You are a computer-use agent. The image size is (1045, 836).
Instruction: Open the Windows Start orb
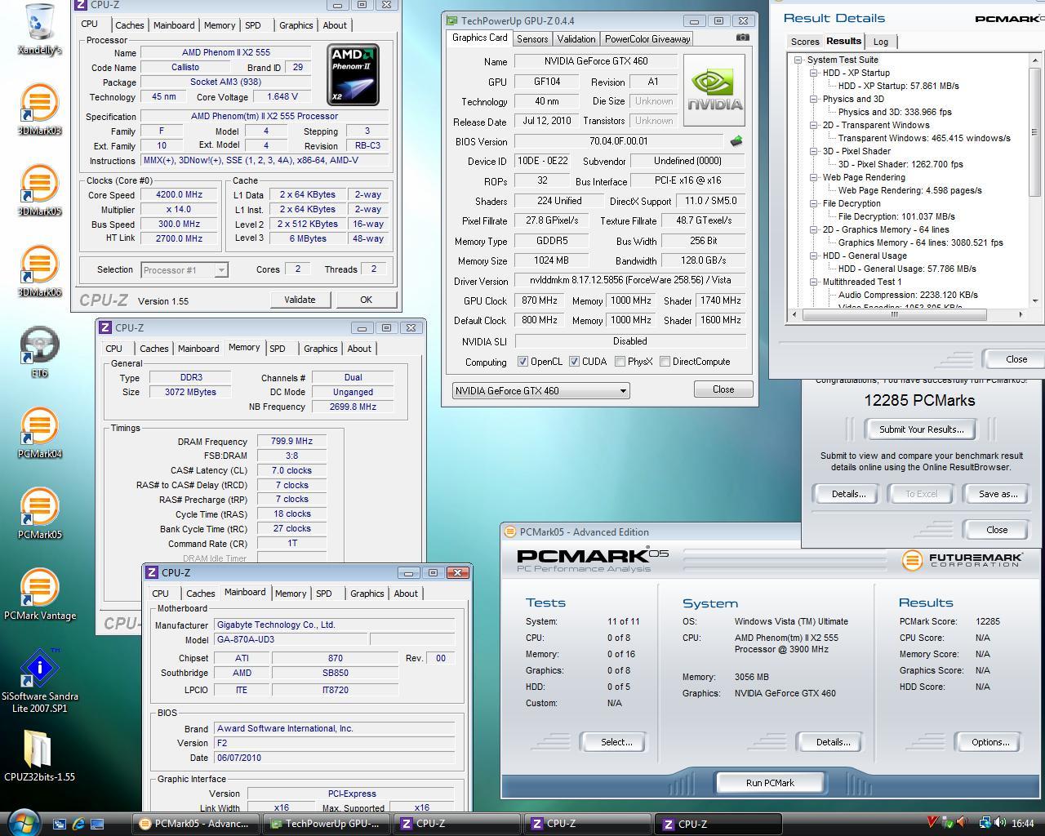[22, 822]
